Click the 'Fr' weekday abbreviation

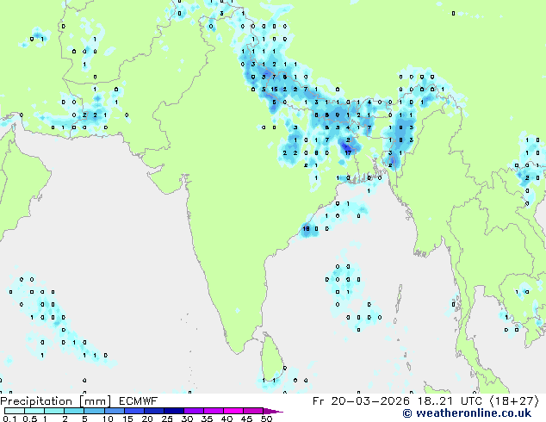318,401
